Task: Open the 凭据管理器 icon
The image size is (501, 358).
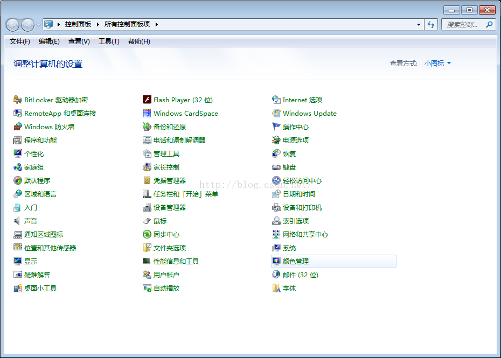Action: coord(147,181)
